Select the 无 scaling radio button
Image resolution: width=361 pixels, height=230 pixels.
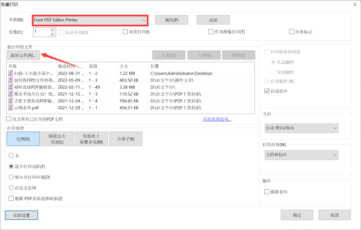pyautogui.click(x=11, y=155)
